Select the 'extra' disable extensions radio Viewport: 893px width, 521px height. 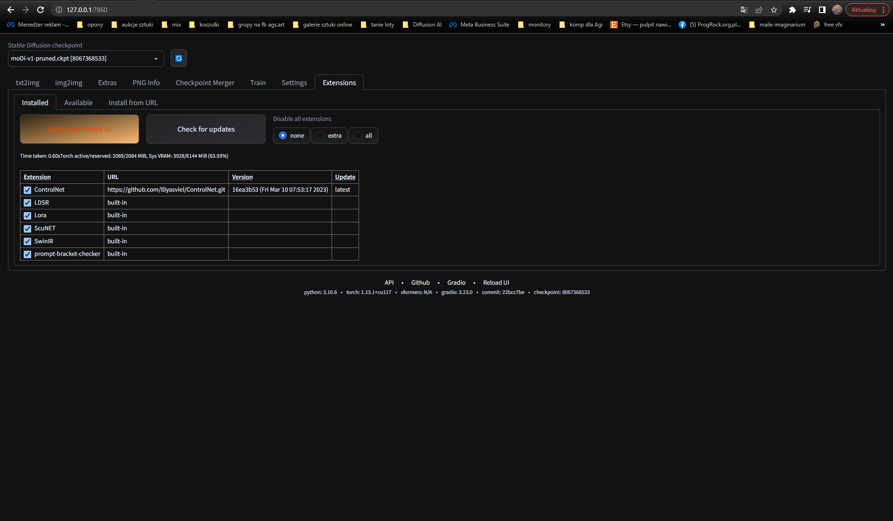[320, 136]
